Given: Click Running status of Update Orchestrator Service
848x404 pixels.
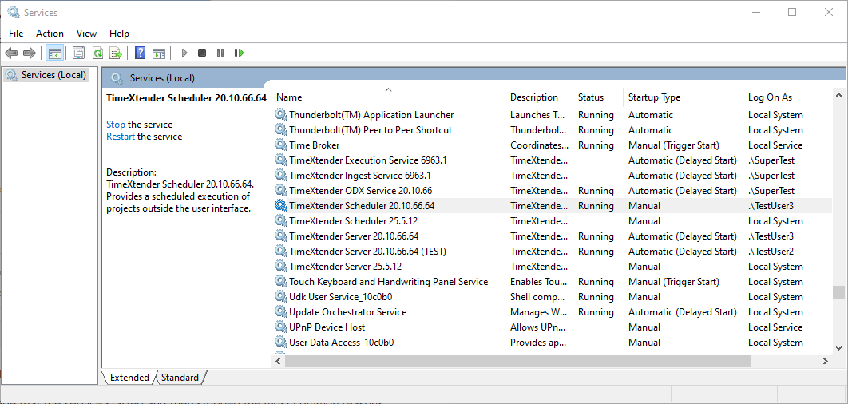Looking at the screenshot, I should tap(596, 311).
